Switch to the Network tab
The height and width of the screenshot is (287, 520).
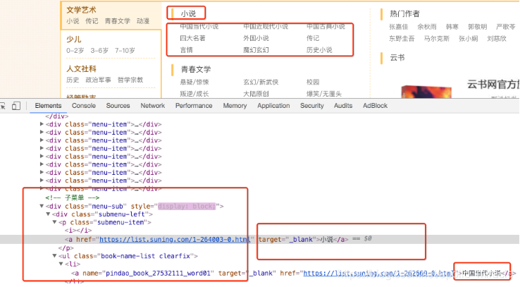[x=153, y=106]
